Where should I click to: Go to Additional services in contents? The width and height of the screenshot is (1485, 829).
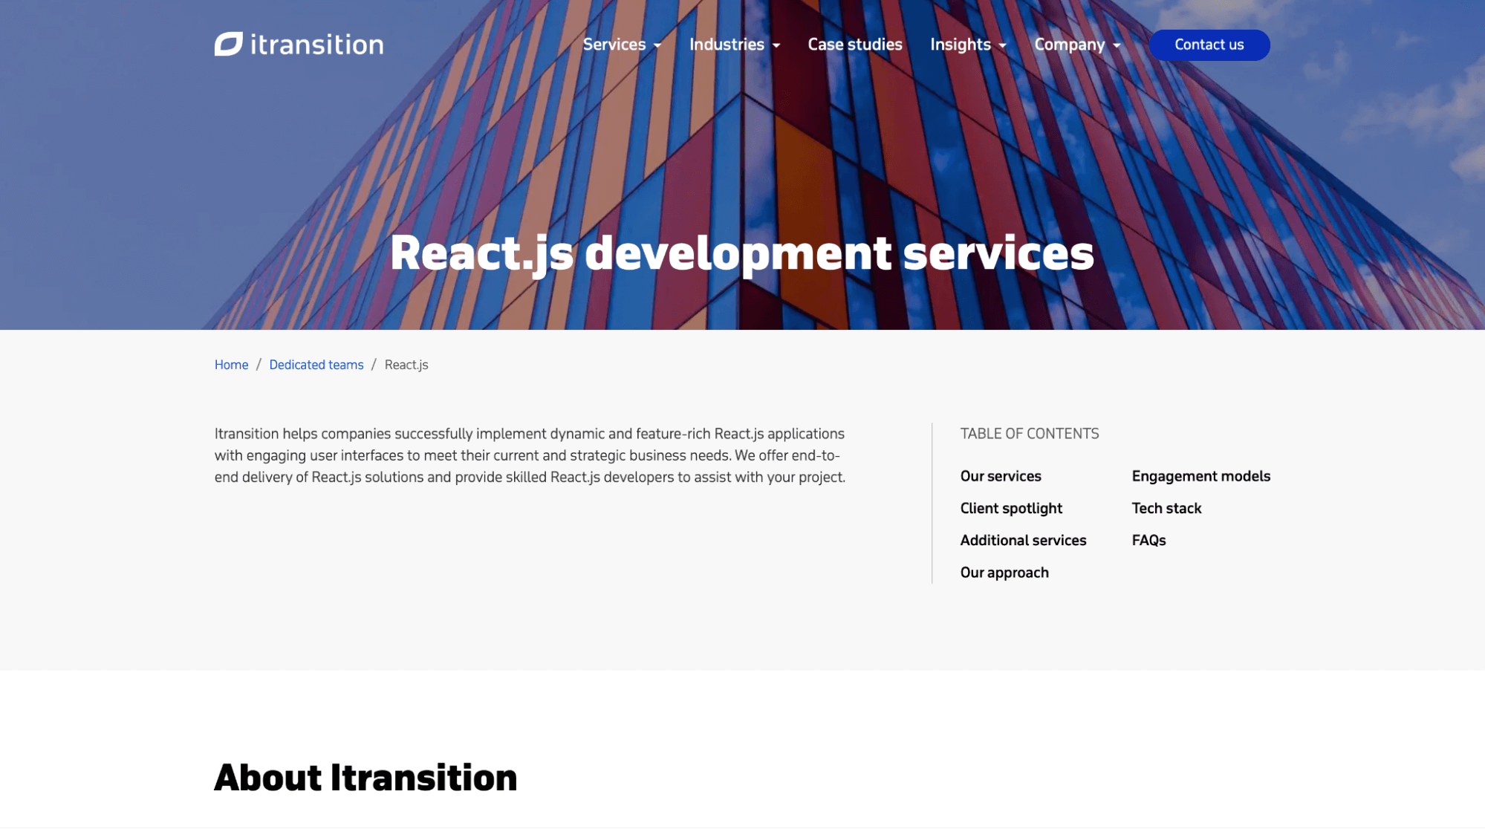click(1023, 540)
